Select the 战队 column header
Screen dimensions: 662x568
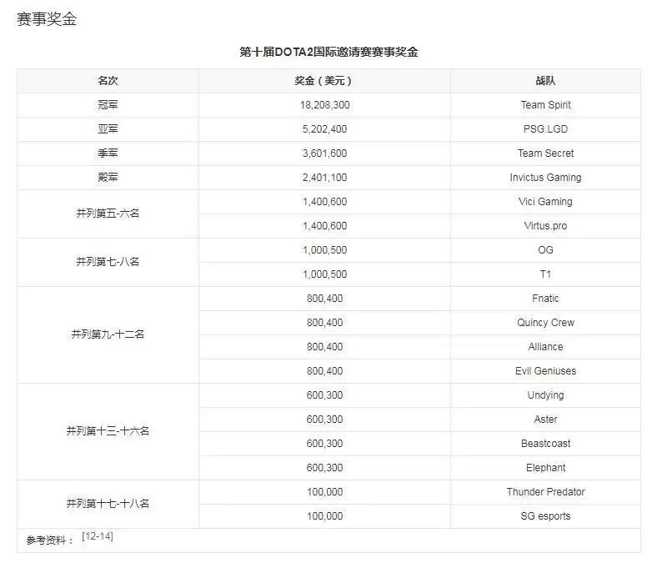tap(545, 81)
